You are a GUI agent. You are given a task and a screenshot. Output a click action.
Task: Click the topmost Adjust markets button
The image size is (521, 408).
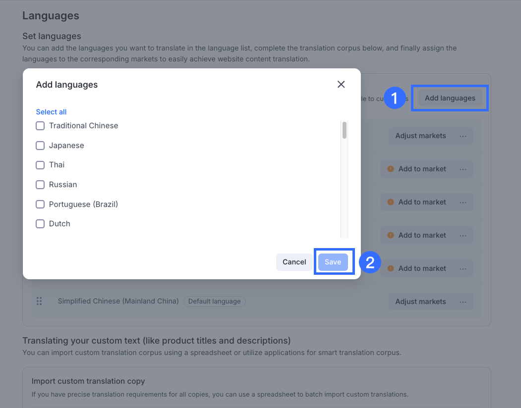pyautogui.click(x=420, y=136)
